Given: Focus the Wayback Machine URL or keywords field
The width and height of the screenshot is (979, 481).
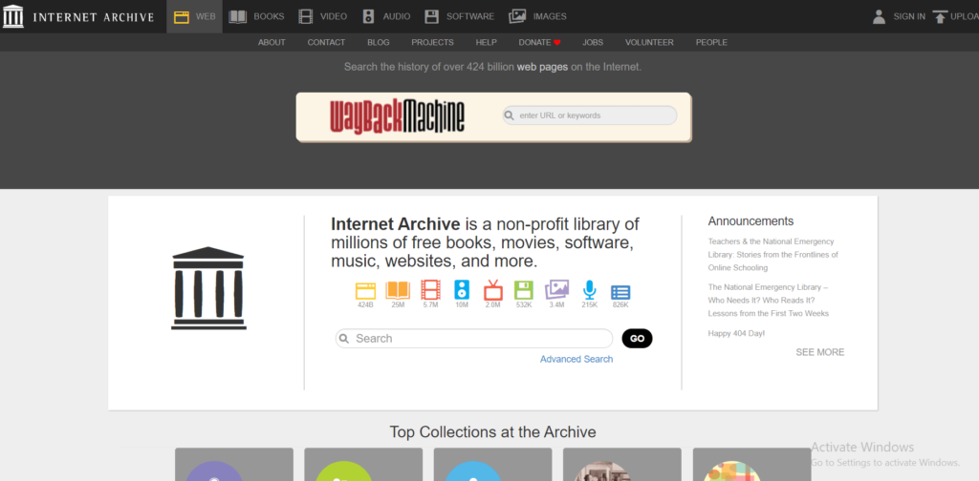Looking at the screenshot, I should pyautogui.click(x=589, y=115).
